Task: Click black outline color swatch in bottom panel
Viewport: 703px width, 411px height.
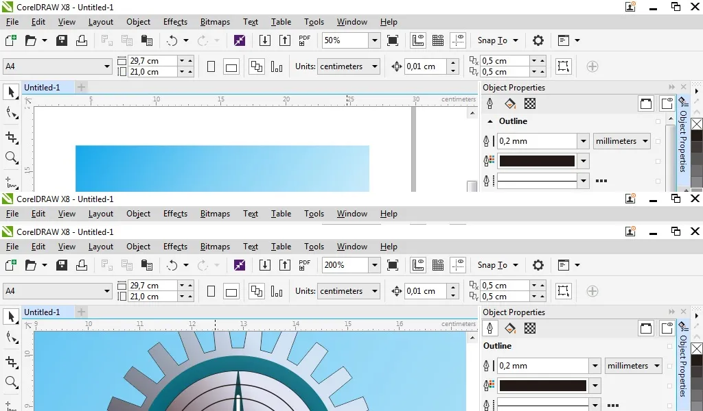Action: click(x=543, y=386)
